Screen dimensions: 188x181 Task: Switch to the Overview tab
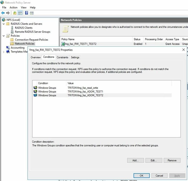(36, 57)
